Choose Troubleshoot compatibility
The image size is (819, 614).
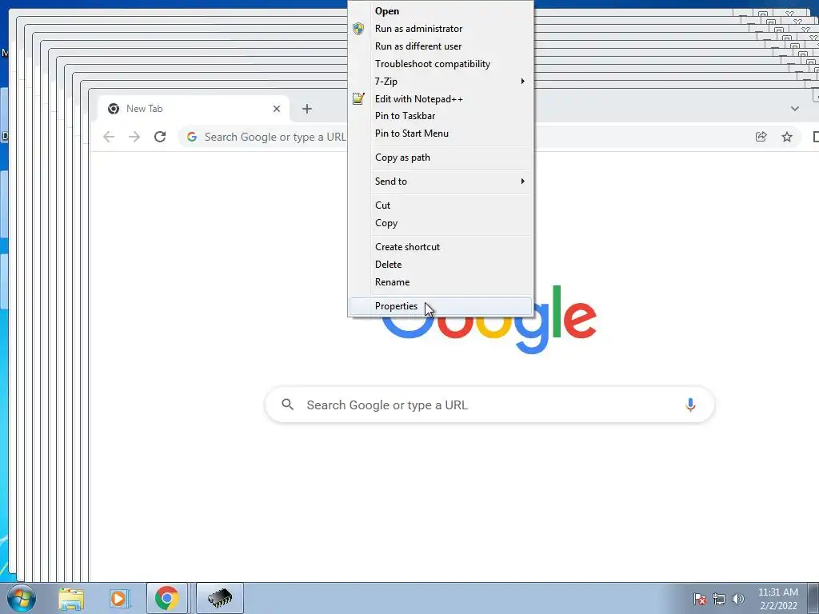click(x=441, y=64)
